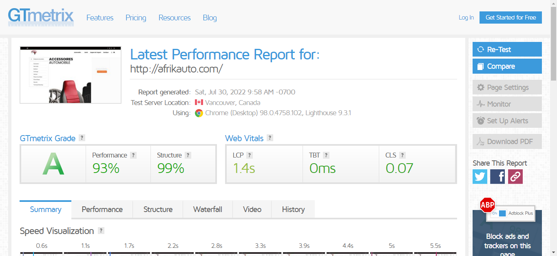
Task: Click Vancouver, Canada location text
Action: (232, 103)
